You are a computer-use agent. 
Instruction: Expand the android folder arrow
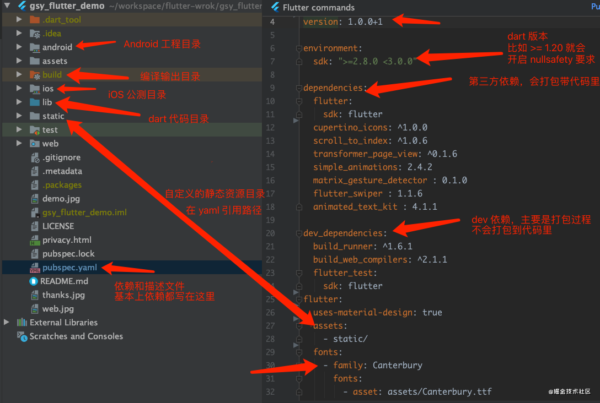pyautogui.click(x=19, y=47)
